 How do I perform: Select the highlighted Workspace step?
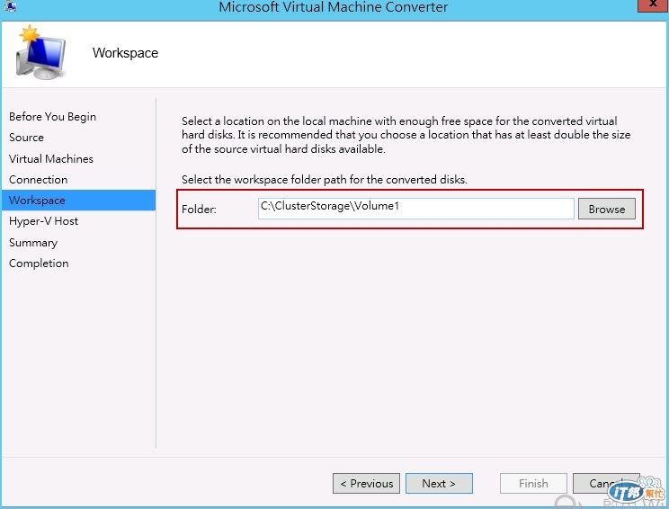click(78, 201)
